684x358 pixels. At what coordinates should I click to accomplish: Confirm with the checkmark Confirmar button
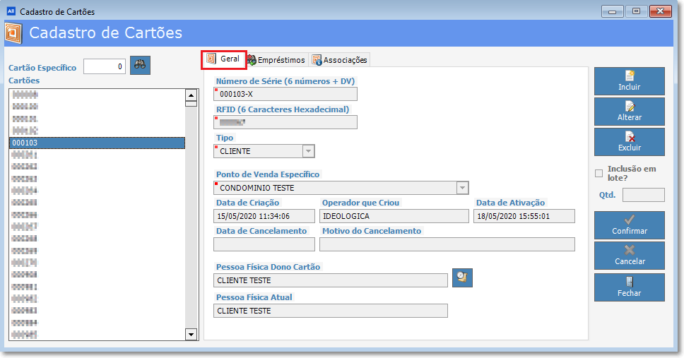(x=629, y=225)
